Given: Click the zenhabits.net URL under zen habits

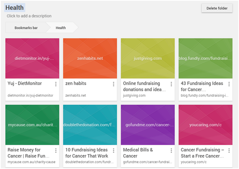Looking at the screenshot, I should (x=75, y=96).
